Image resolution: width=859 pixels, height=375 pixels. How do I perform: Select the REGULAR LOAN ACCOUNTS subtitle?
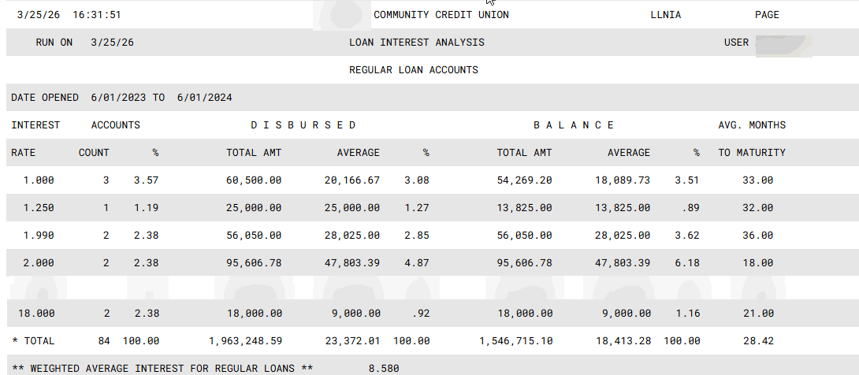[413, 70]
